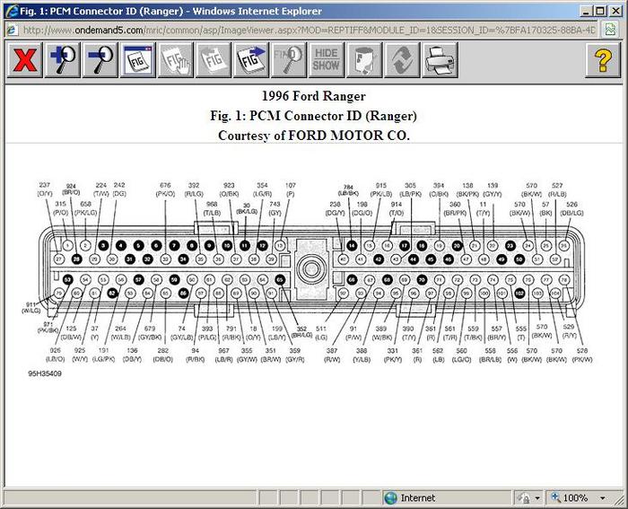
Task: Click the page icon beside the address URL
Action: pos(12,30)
